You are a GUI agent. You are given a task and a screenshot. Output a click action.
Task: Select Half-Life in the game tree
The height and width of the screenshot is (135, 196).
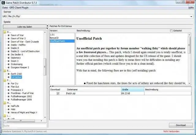point(15,106)
